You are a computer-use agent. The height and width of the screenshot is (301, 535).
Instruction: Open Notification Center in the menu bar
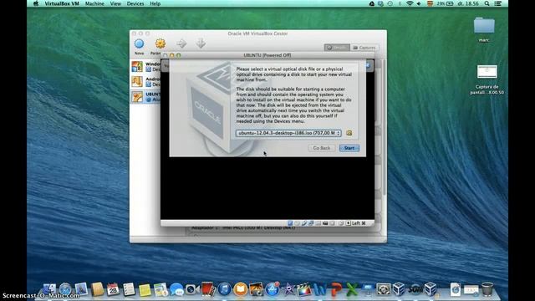[498, 3]
